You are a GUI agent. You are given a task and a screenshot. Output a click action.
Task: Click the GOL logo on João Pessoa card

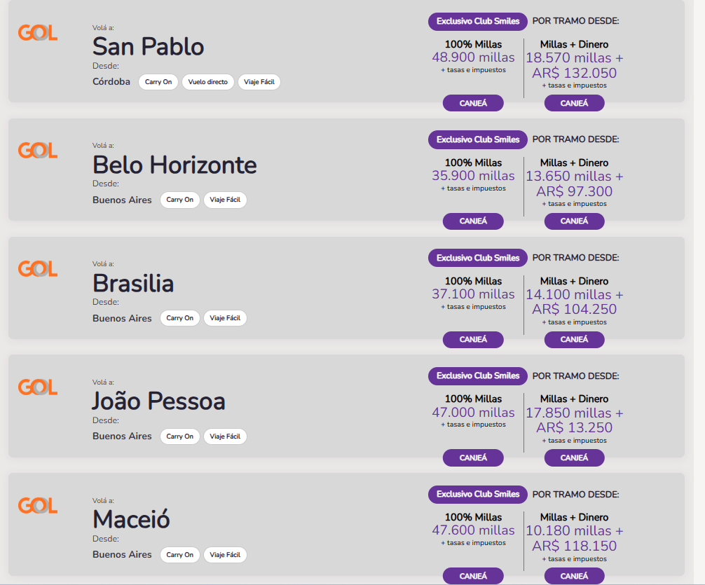(x=38, y=387)
